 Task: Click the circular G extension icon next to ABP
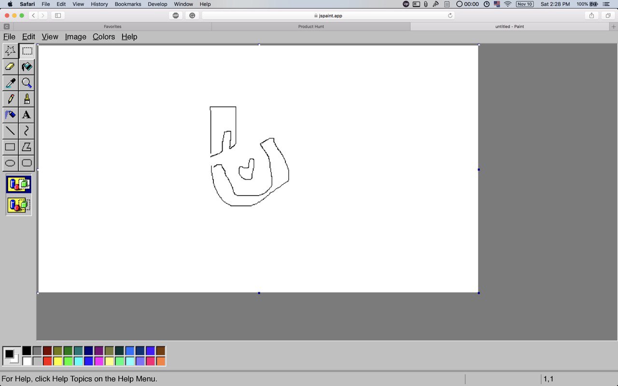pyautogui.click(x=192, y=15)
